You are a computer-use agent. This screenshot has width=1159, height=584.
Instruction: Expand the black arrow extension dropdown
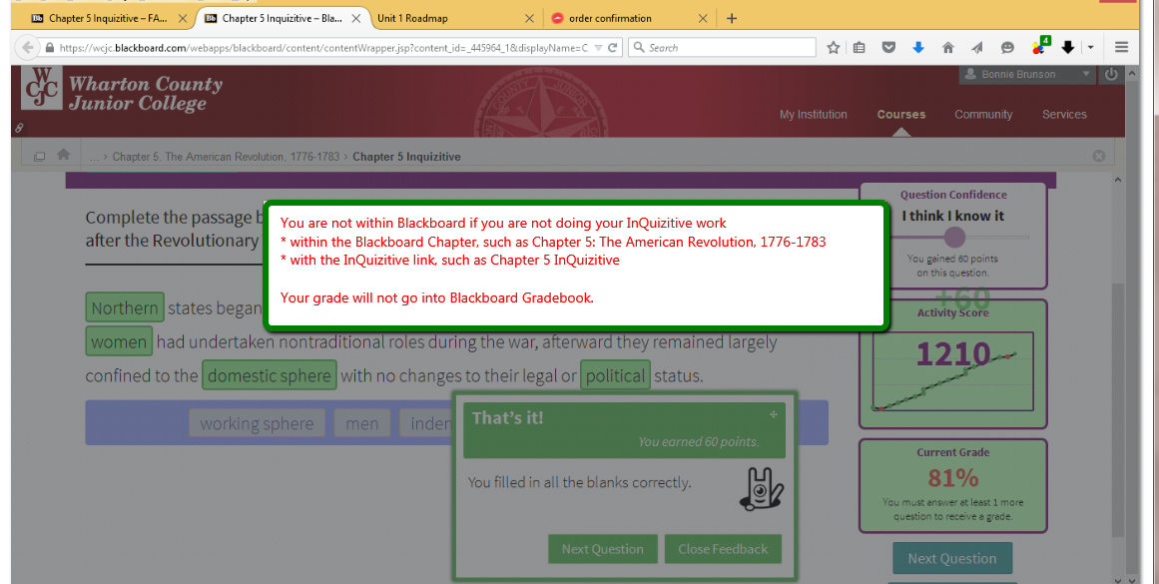[x=1090, y=47]
